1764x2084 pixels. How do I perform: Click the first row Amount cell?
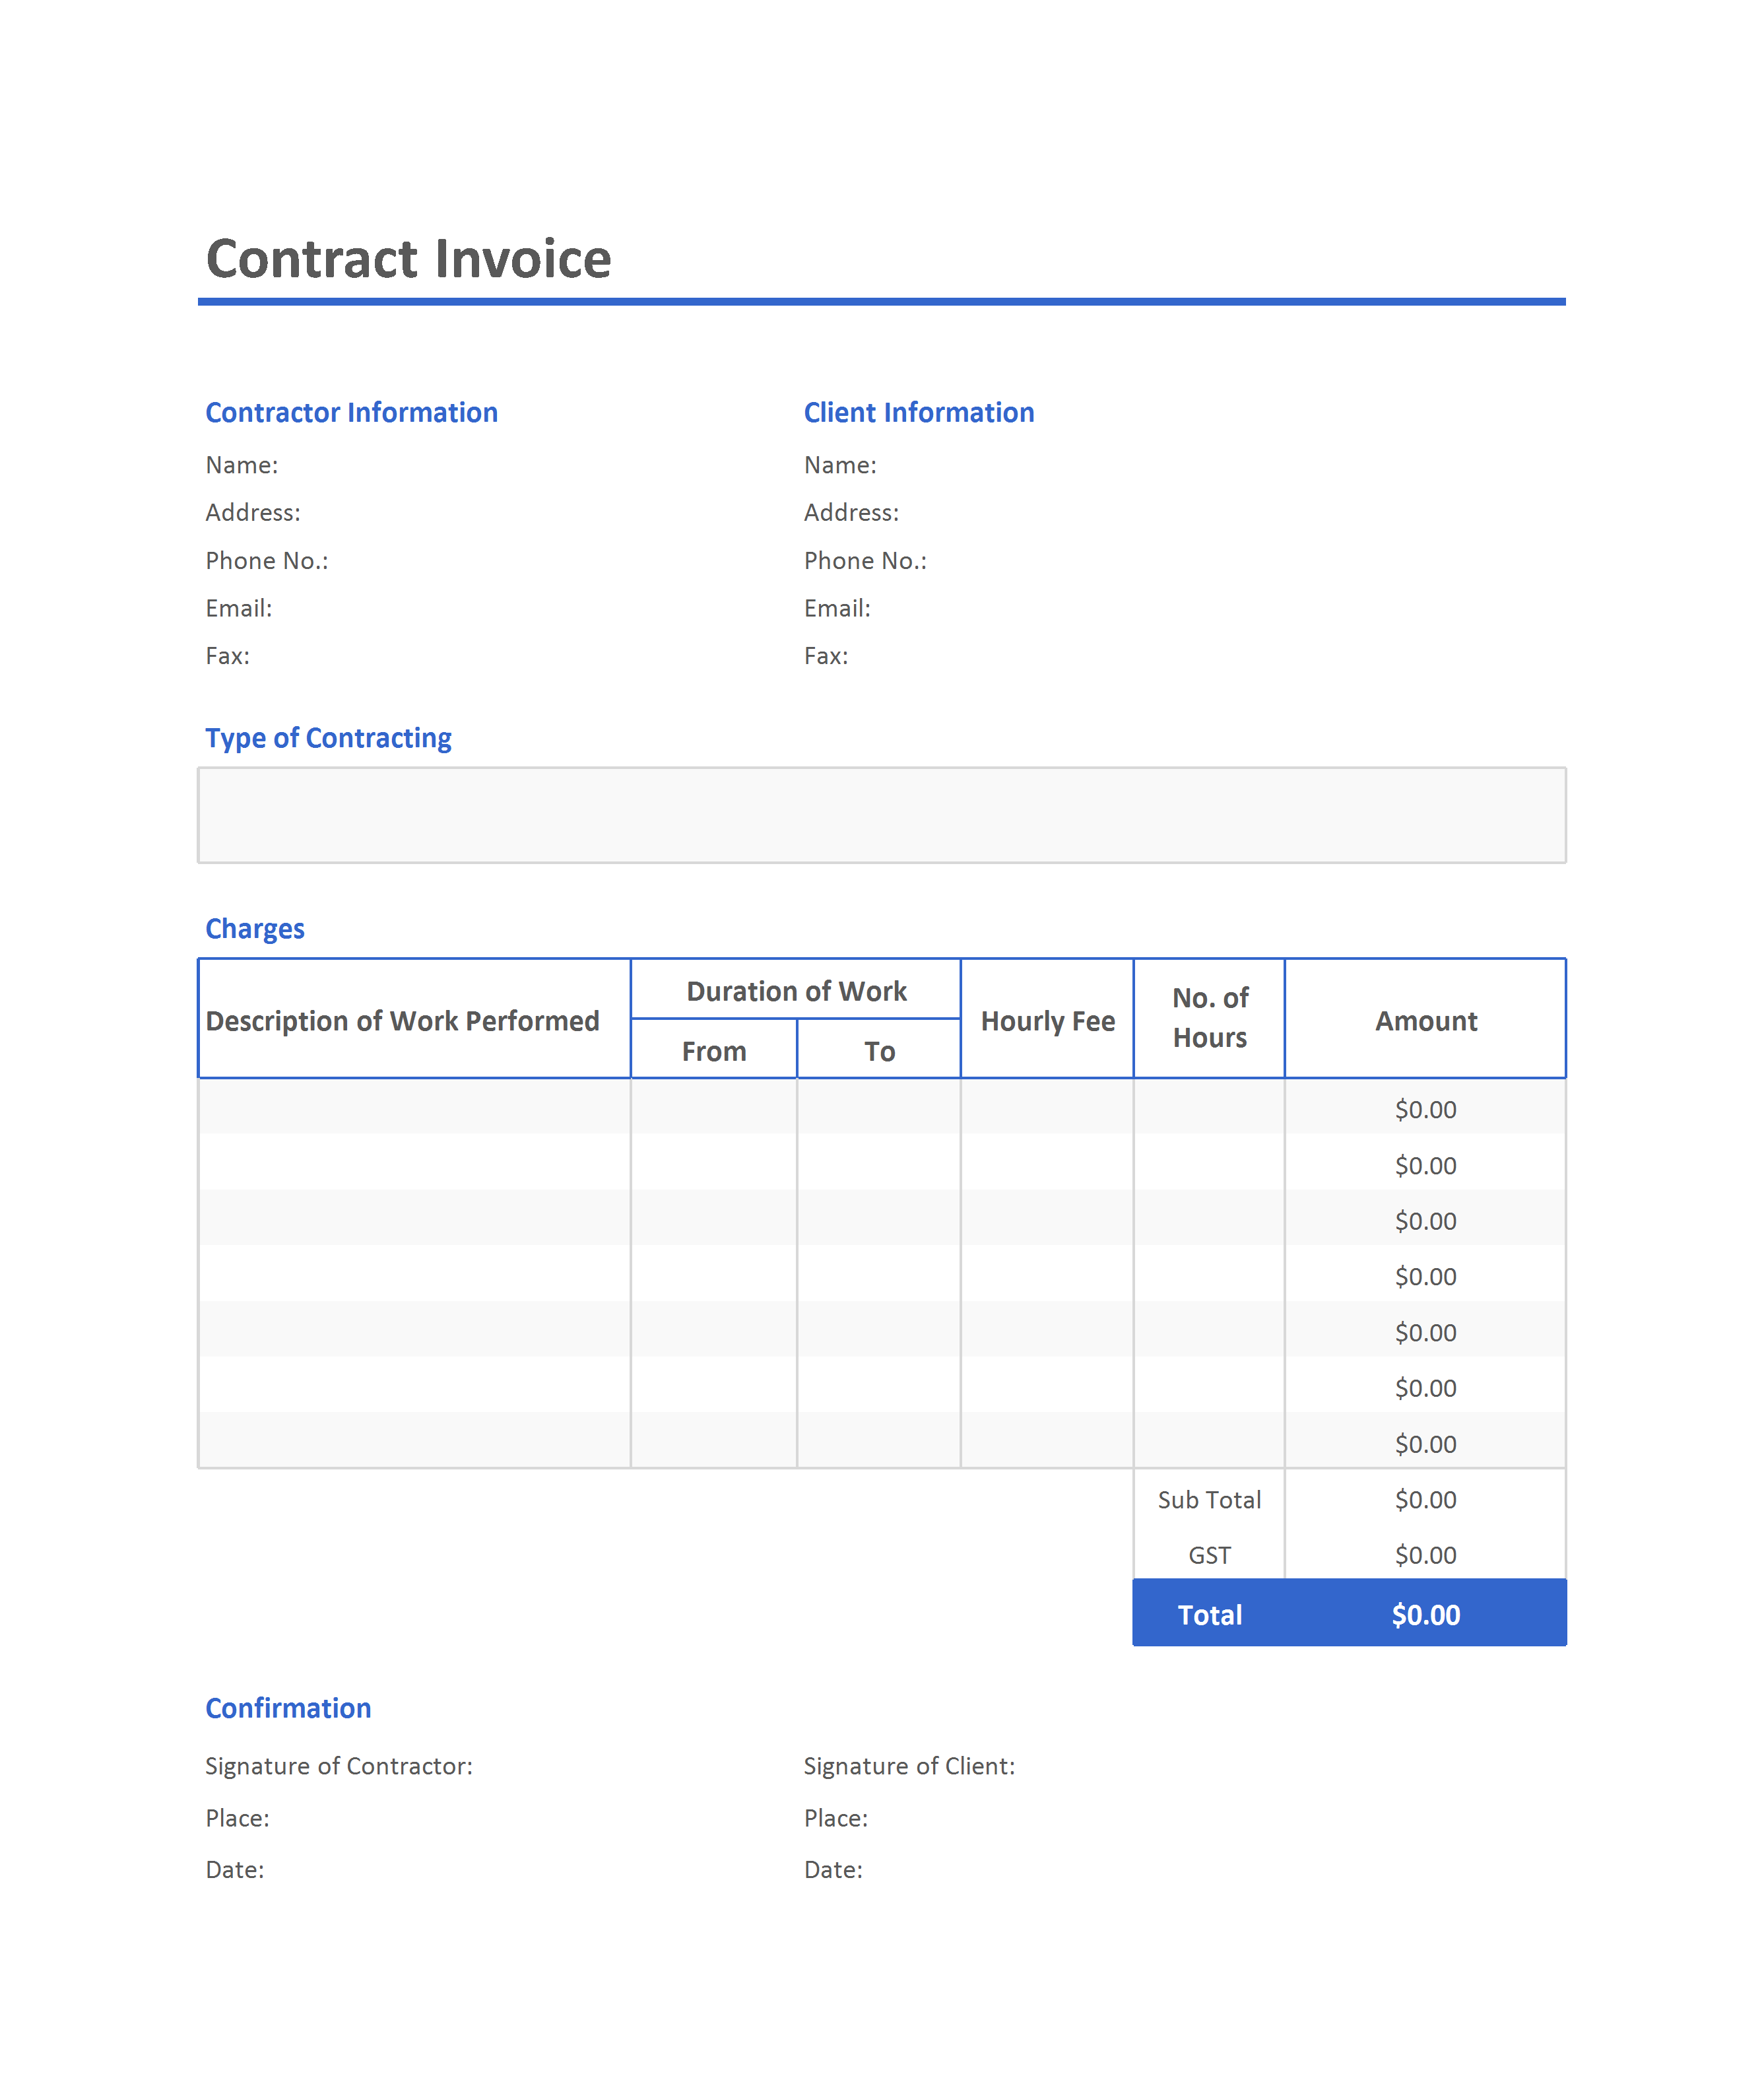1425,1108
